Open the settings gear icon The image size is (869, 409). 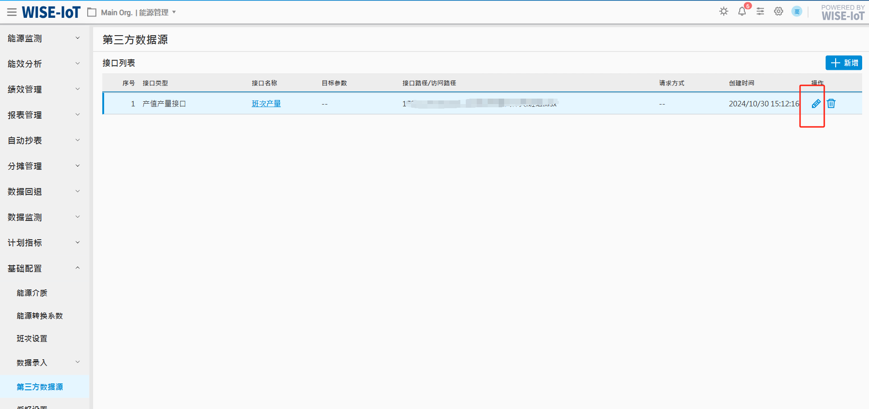point(779,11)
